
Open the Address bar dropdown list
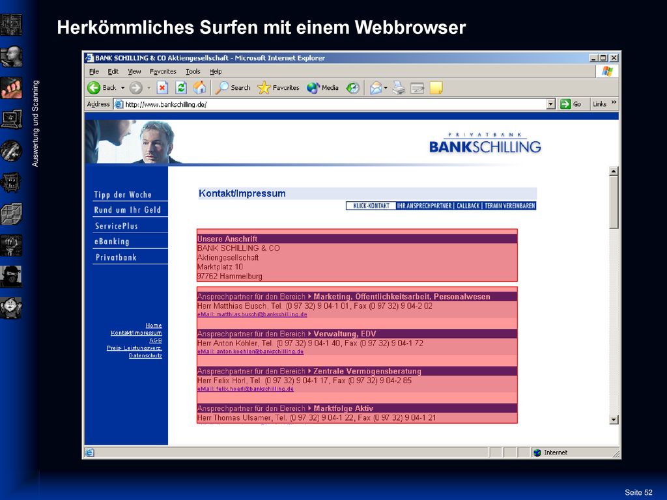(551, 104)
